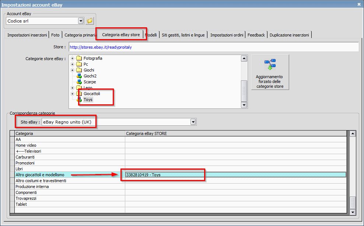Image resolution: width=364 pixels, height=226 pixels.
Task: Select the Libri category row
Action: (178, 169)
